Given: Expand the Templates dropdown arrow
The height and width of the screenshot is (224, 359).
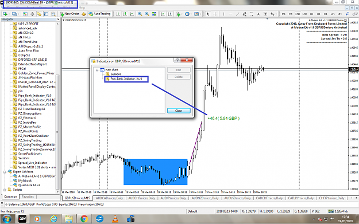Looking at the screenshot, I should tap(200, 14).
